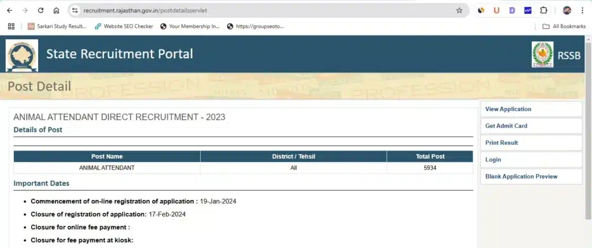The width and height of the screenshot is (592, 248).
Task: Open Sarkari Study Result bookmark
Action: [x=57, y=27]
